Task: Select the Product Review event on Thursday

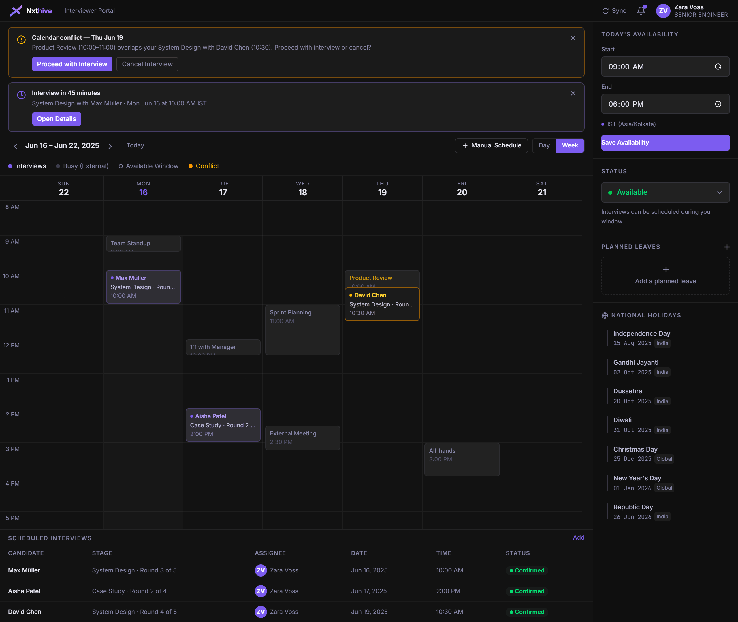Action: coord(382,279)
